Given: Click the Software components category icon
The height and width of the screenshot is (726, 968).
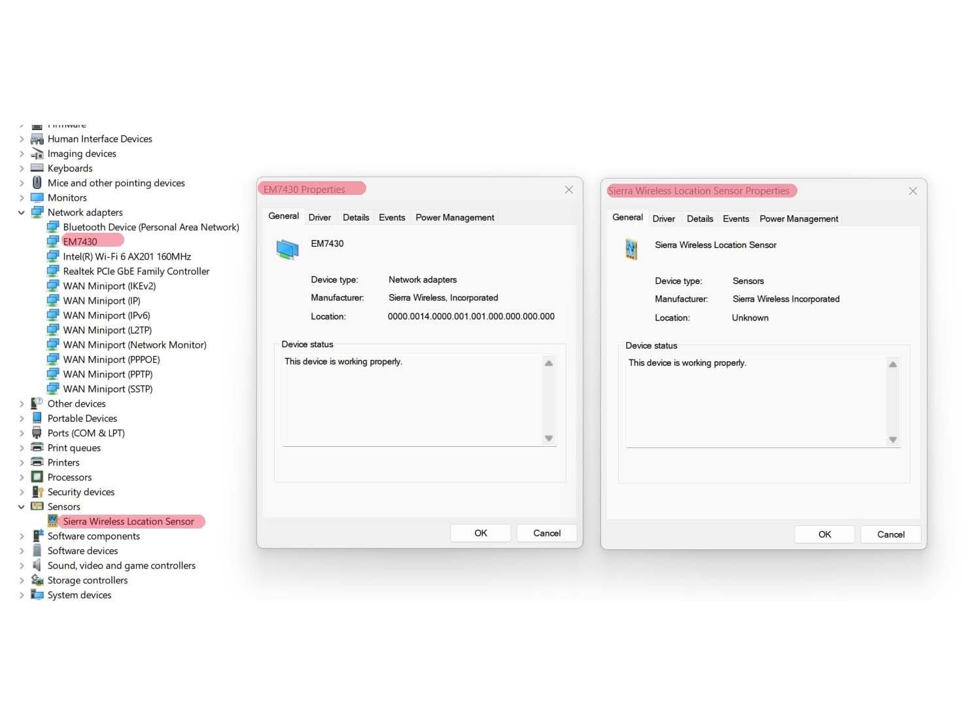Looking at the screenshot, I should (x=37, y=536).
